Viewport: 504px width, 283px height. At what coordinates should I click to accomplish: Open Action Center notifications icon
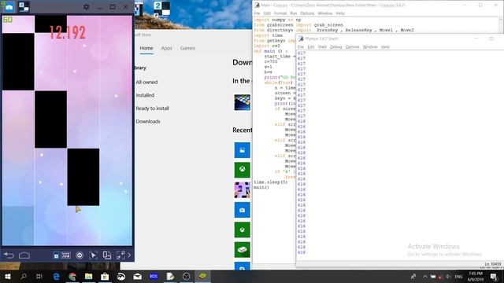(x=494, y=276)
